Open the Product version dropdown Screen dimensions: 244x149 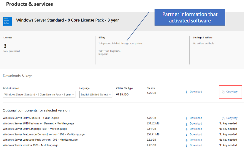[39, 95]
